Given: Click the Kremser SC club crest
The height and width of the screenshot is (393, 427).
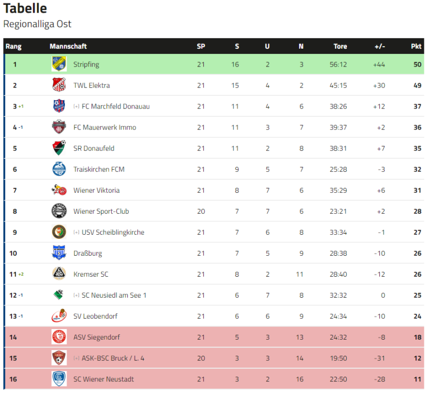Looking at the screenshot, I should [x=59, y=274].
